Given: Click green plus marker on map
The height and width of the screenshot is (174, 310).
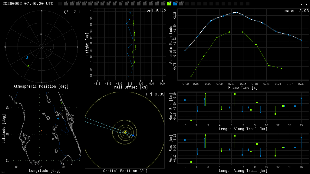Looking at the screenshot, I should pos(61,103).
